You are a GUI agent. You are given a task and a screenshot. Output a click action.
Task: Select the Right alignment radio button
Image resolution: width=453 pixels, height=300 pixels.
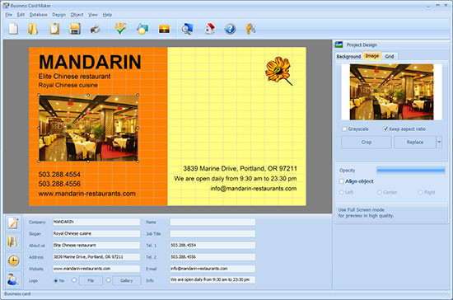(420, 192)
